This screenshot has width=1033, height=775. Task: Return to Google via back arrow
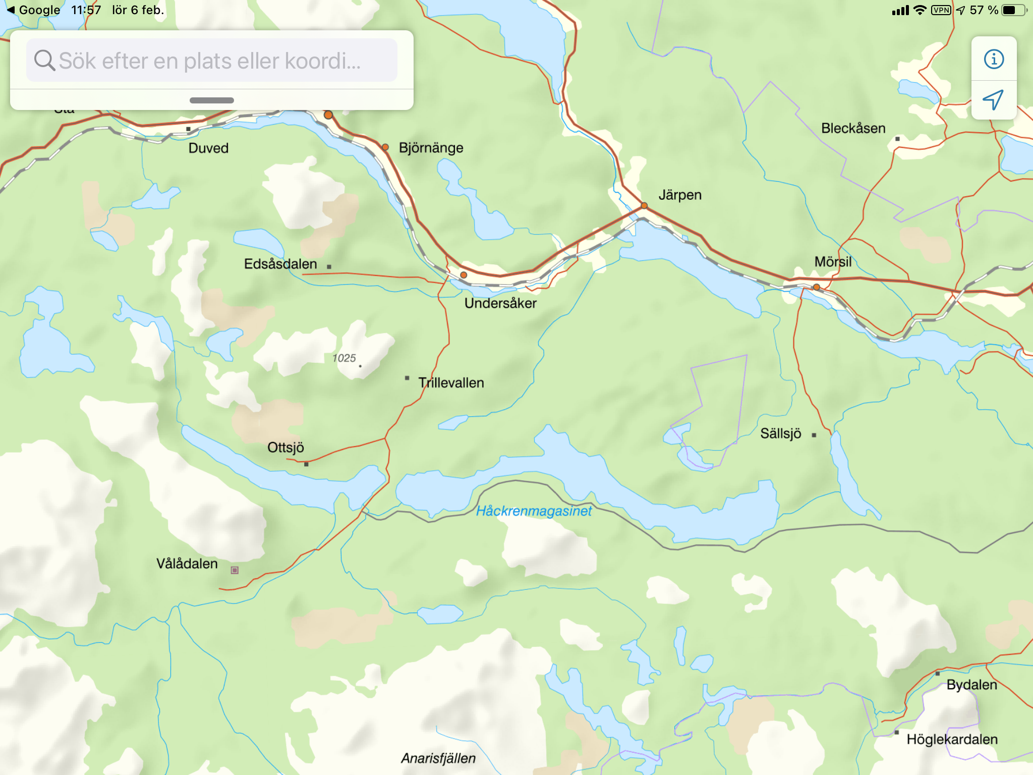(33, 10)
